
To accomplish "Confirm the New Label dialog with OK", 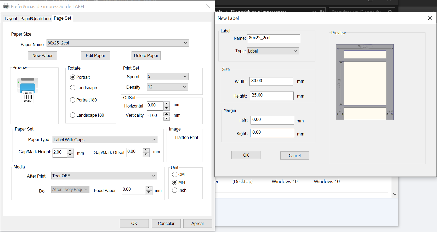I will coord(246,155).
